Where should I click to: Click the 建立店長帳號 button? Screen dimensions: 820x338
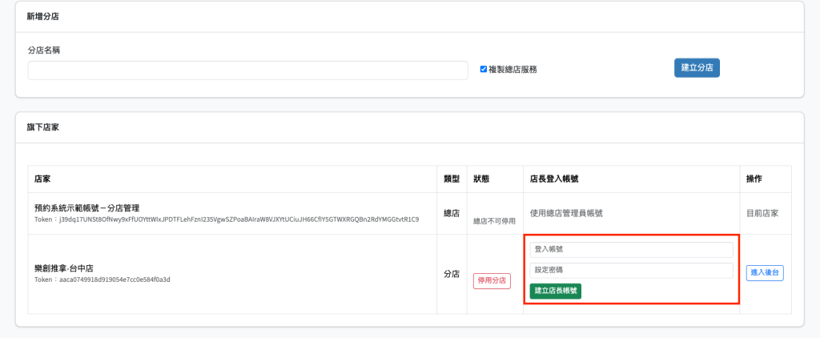click(x=556, y=292)
